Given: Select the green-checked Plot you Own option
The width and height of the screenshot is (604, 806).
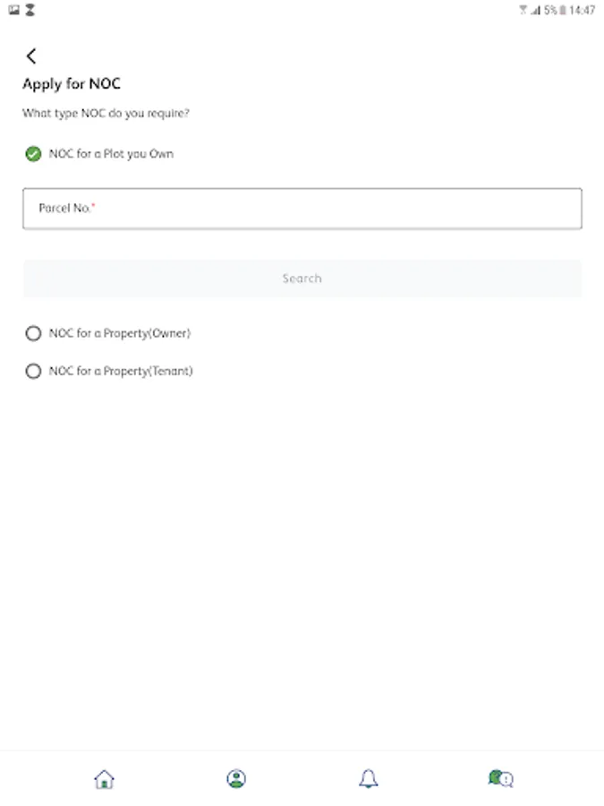Looking at the screenshot, I should tap(33, 154).
